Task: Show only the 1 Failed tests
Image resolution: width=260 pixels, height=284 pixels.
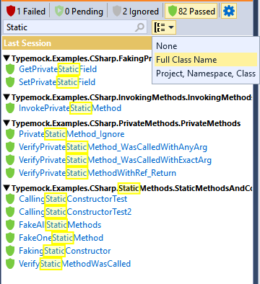Action: (x=26, y=11)
